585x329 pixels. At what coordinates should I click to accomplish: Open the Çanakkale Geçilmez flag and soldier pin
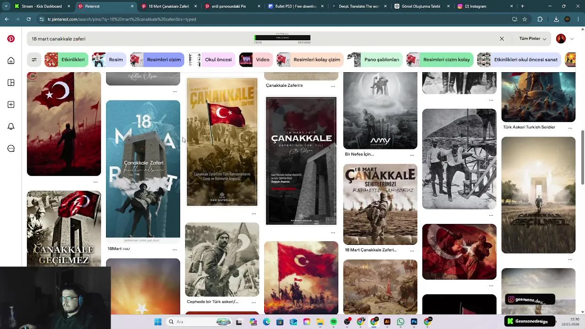coord(64,228)
